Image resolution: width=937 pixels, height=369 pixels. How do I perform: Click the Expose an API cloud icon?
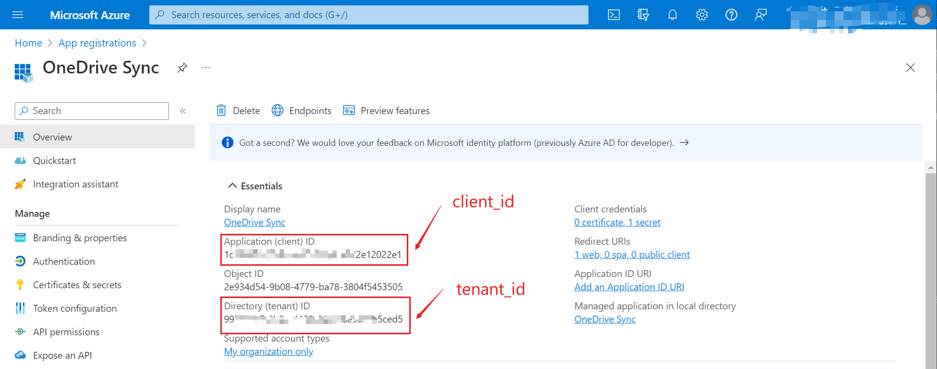[x=20, y=355]
